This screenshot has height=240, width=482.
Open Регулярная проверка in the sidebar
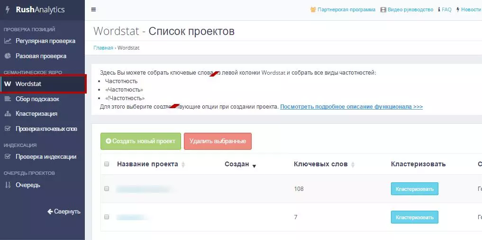pos(45,41)
